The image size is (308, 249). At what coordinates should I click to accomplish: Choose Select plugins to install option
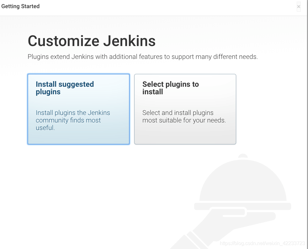(185, 109)
